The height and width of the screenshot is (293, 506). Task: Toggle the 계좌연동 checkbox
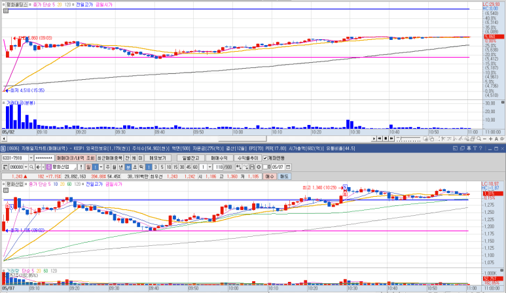tap(265, 158)
